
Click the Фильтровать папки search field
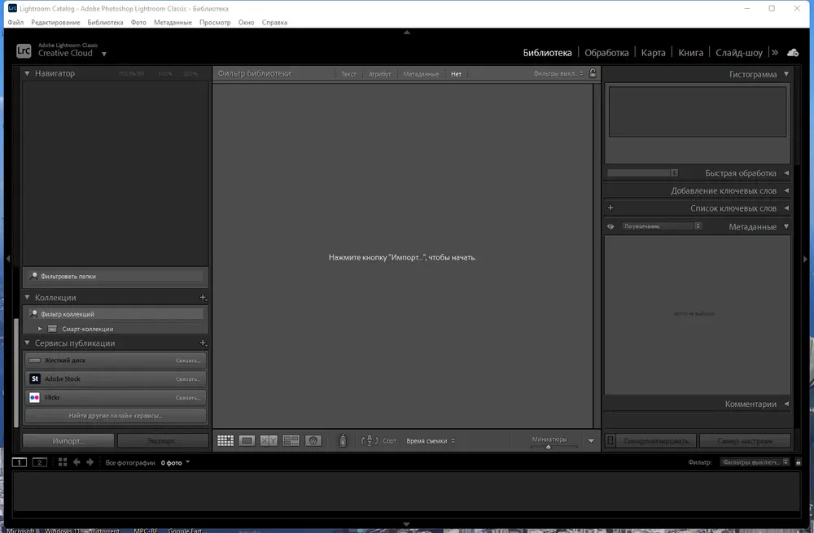116,276
